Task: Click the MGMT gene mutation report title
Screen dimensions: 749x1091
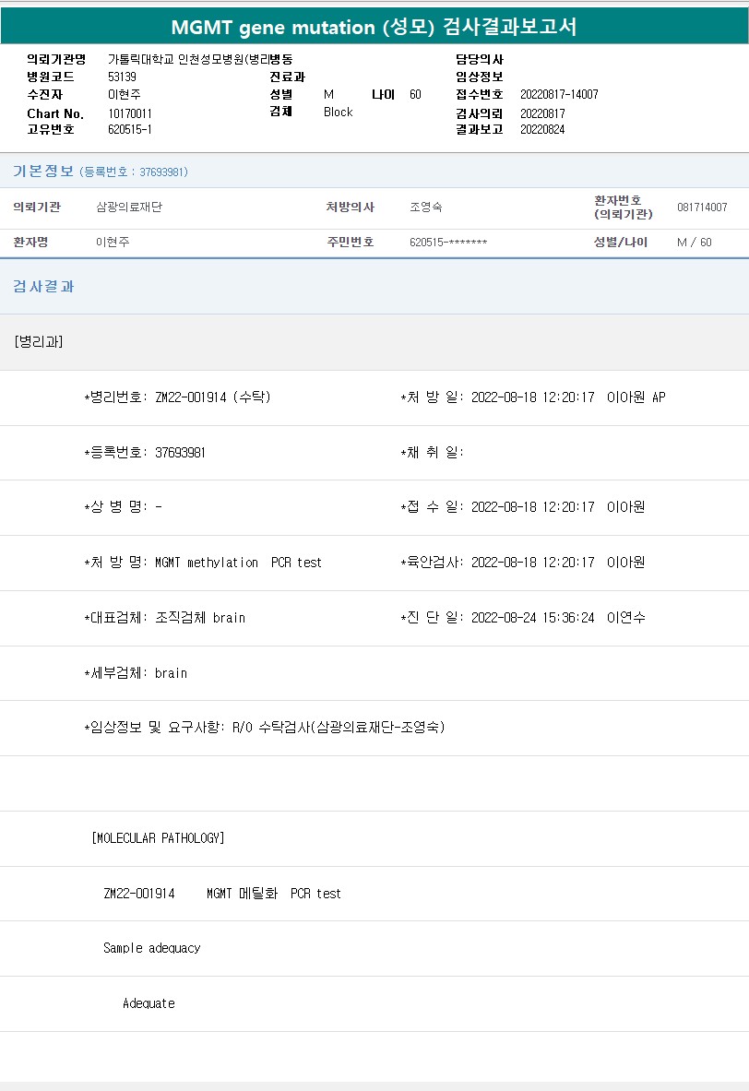Action: coord(374,27)
